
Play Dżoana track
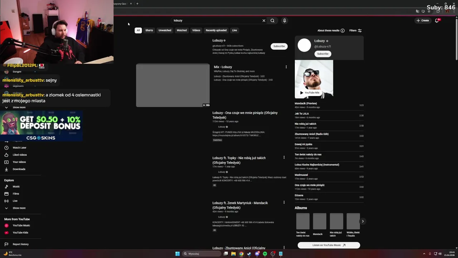pyautogui.click(x=329, y=197)
